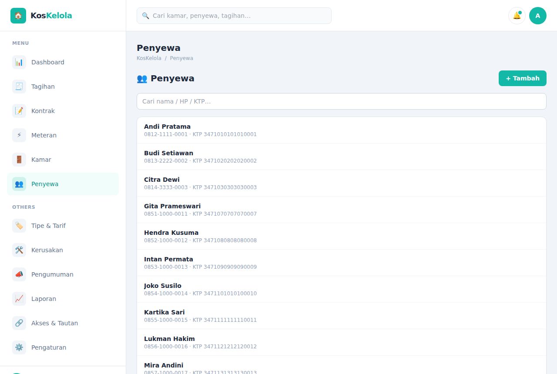Focus the global search field
The height and width of the screenshot is (374, 557).
(234, 16)
